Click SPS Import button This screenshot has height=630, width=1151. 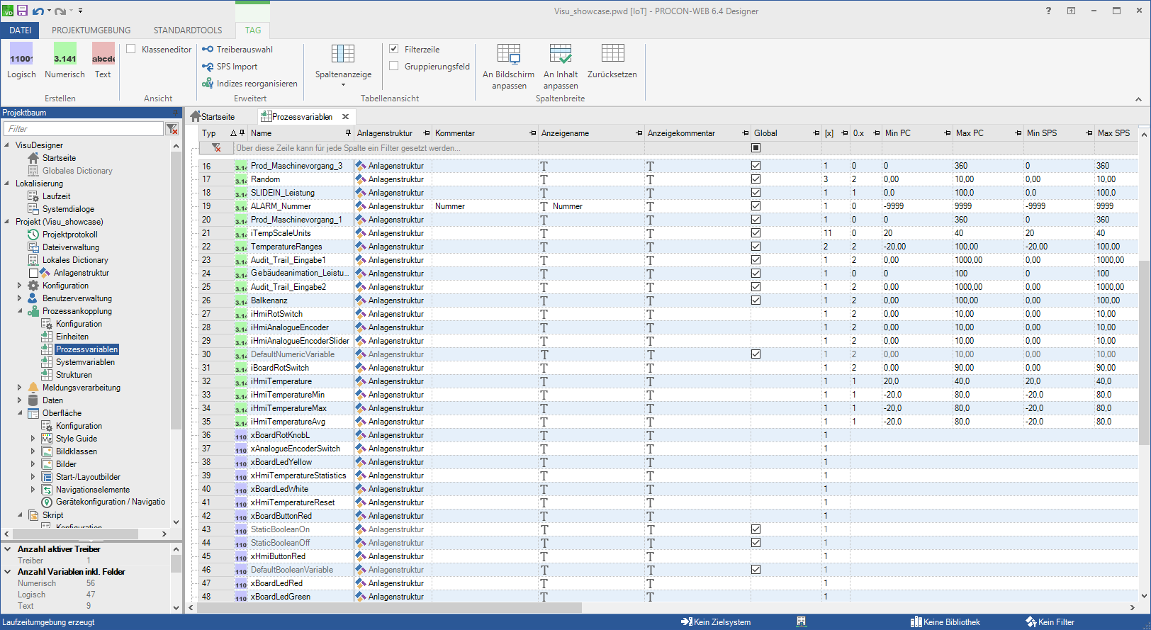tap(230, 67)
